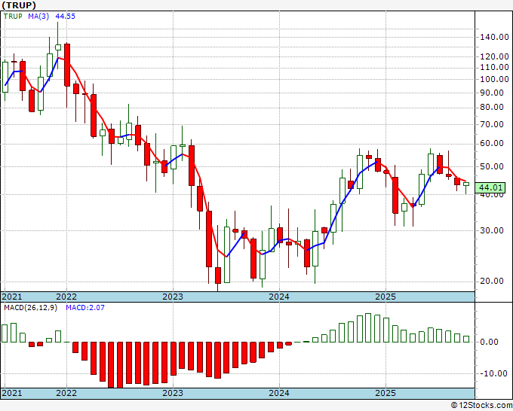Click the MACD(26,12,9) indicator label
The image size is (513, 411).
point(30,308)
